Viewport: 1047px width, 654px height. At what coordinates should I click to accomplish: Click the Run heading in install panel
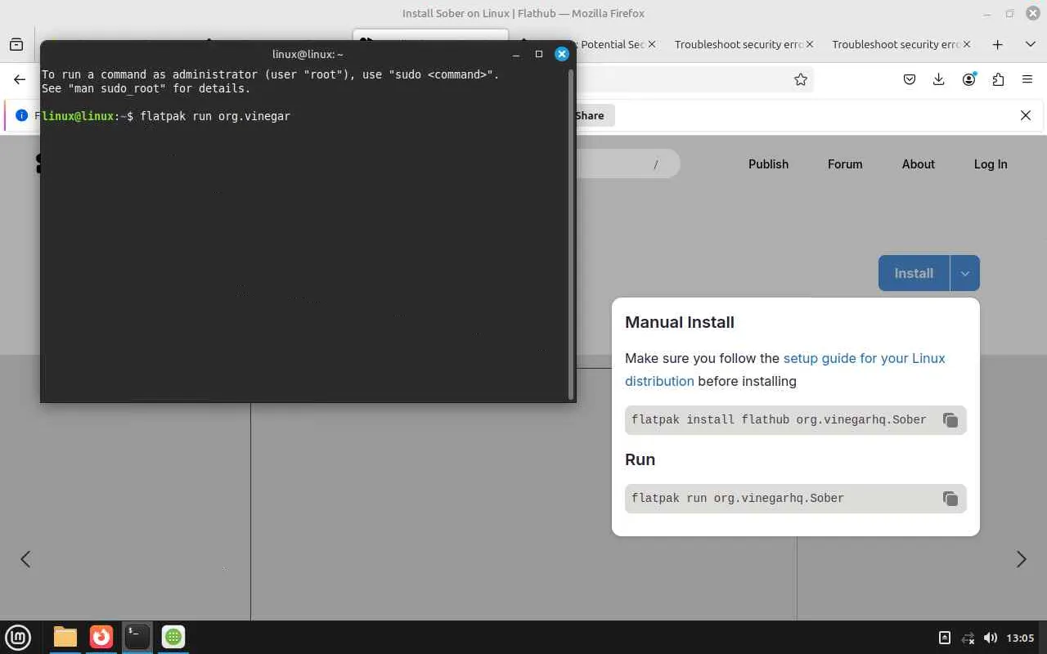[640, 459]
